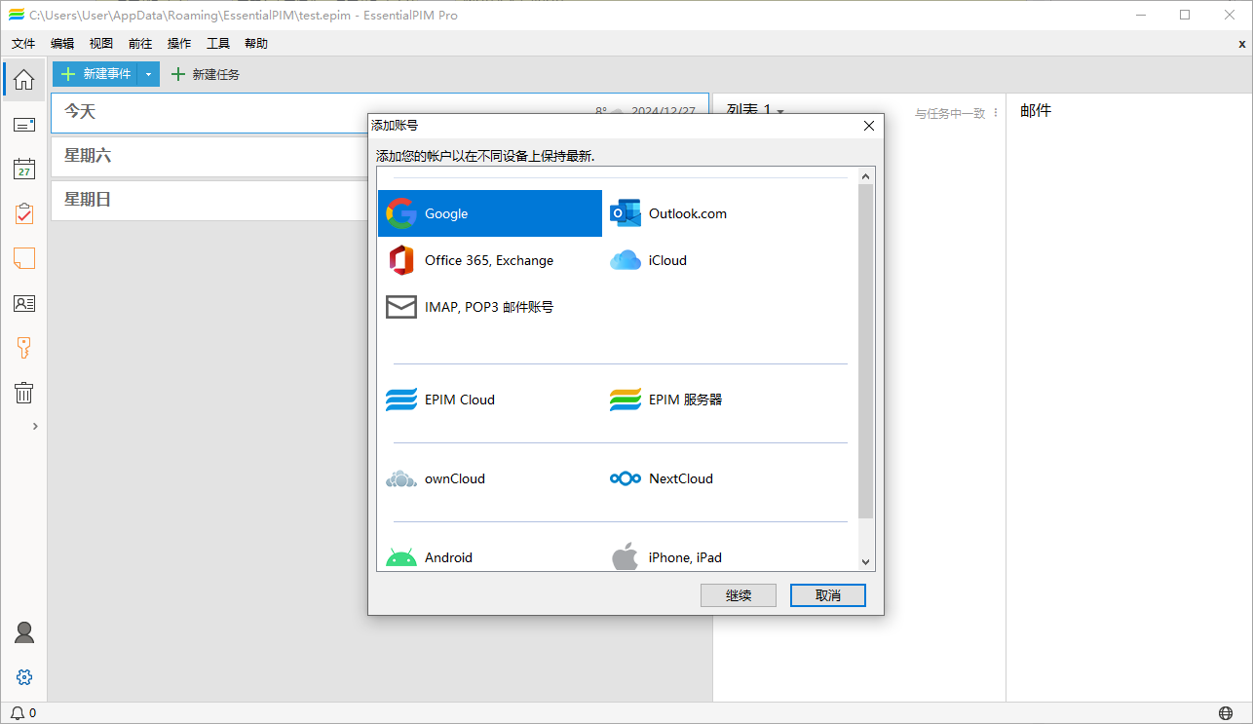Open the 前往 menu
The height and width of the screenshot is (724, 1253).
click(140, 44)
